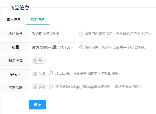Viewport: 156px width, 114px height.
Task: Toggle the 新品推荐 switch
Action: (x=39, y=61)
